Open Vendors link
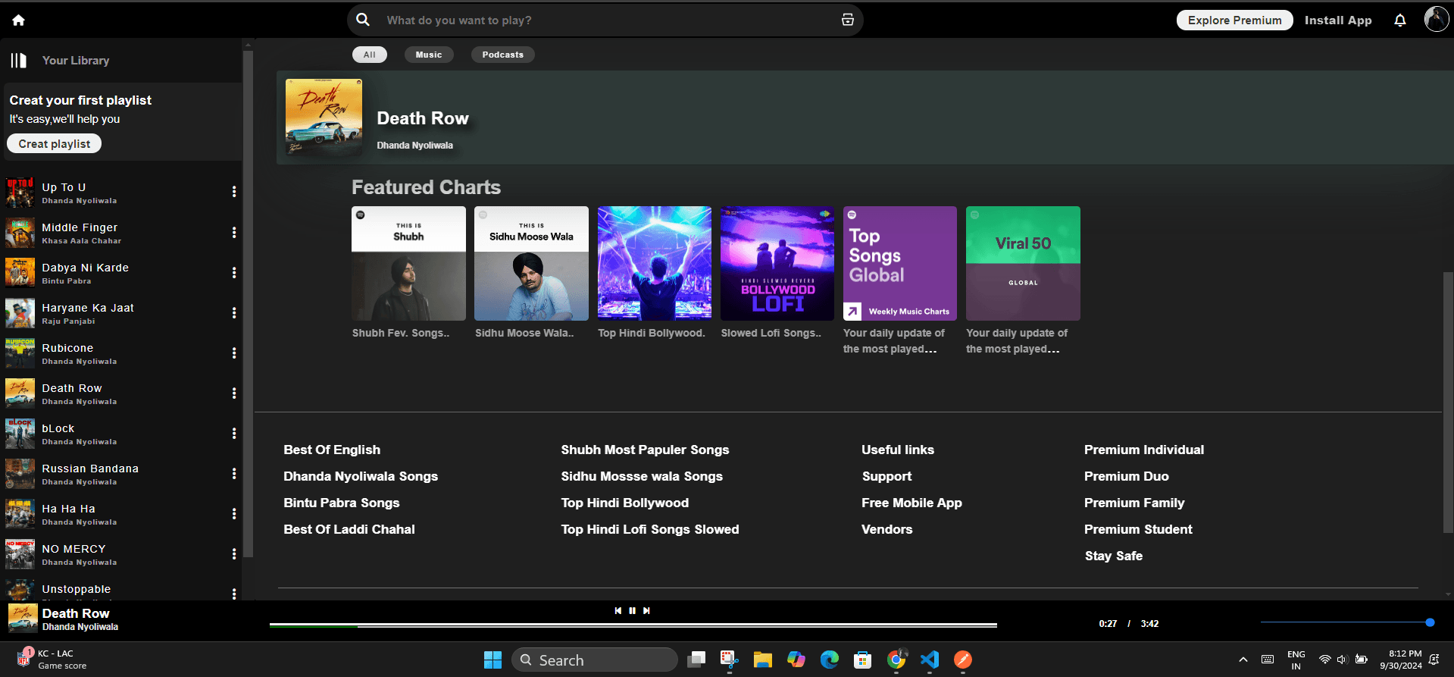 click(886, 529)
